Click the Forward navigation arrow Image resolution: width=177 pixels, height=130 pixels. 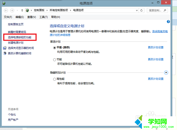(x=12, y=10)
